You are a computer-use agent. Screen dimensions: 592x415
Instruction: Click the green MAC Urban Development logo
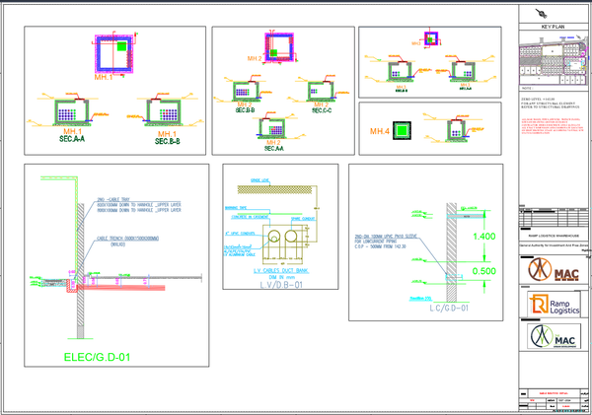click(x=555, y=336)
